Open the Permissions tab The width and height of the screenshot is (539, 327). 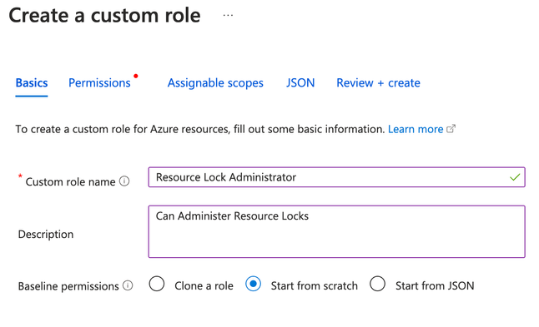pyautogui.click(x=99, y=83)
